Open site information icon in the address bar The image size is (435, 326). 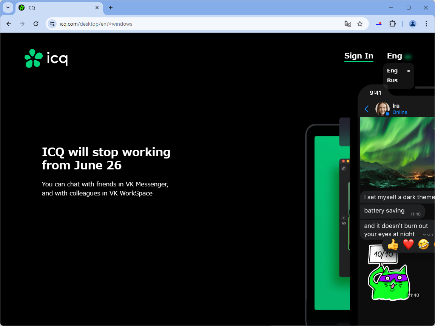[x=52, y=23]
